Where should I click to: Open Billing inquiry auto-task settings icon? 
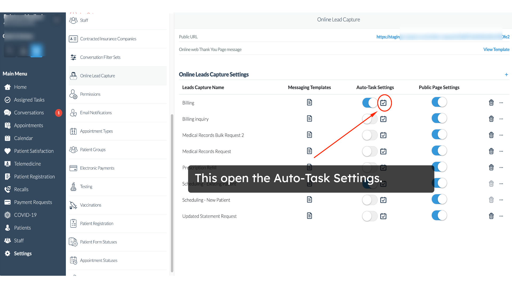(383, 119)
